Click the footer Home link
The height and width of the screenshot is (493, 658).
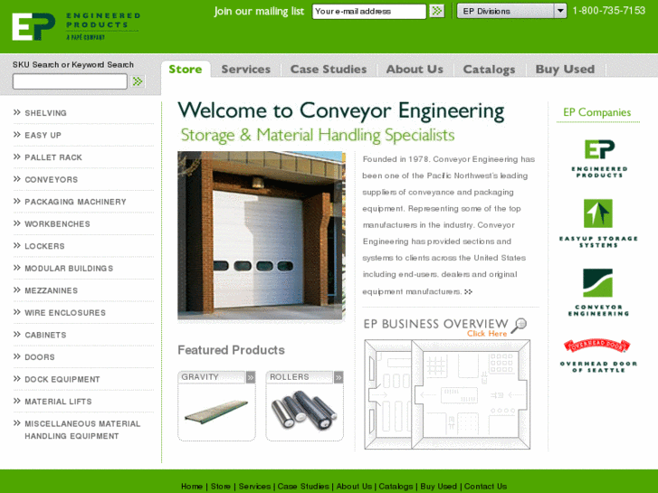pos(192,487)
